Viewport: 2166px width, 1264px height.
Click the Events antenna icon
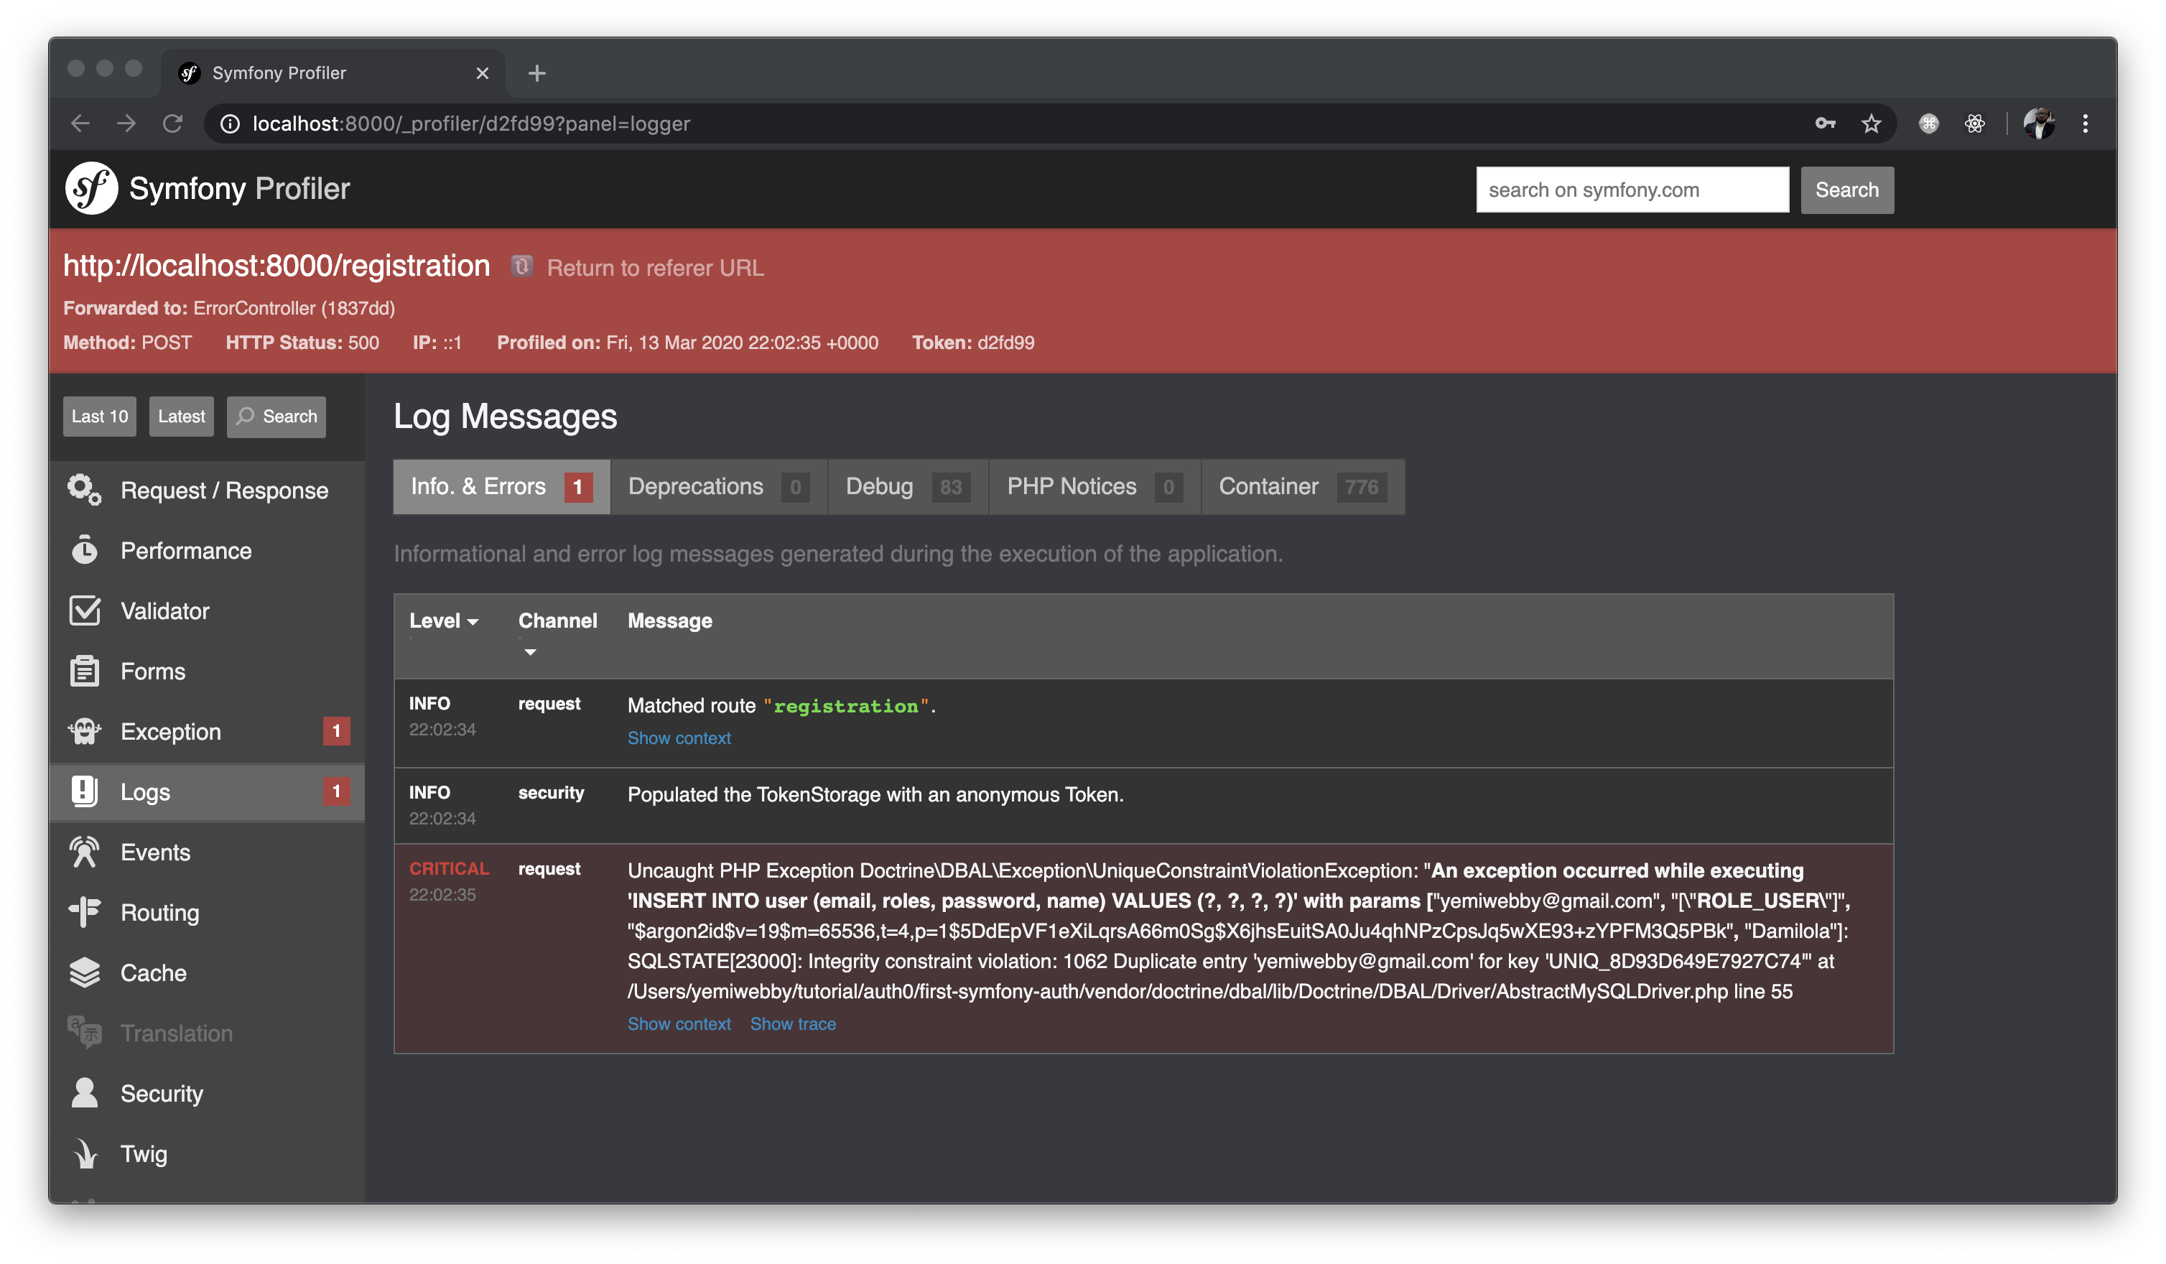click(84, 852)
